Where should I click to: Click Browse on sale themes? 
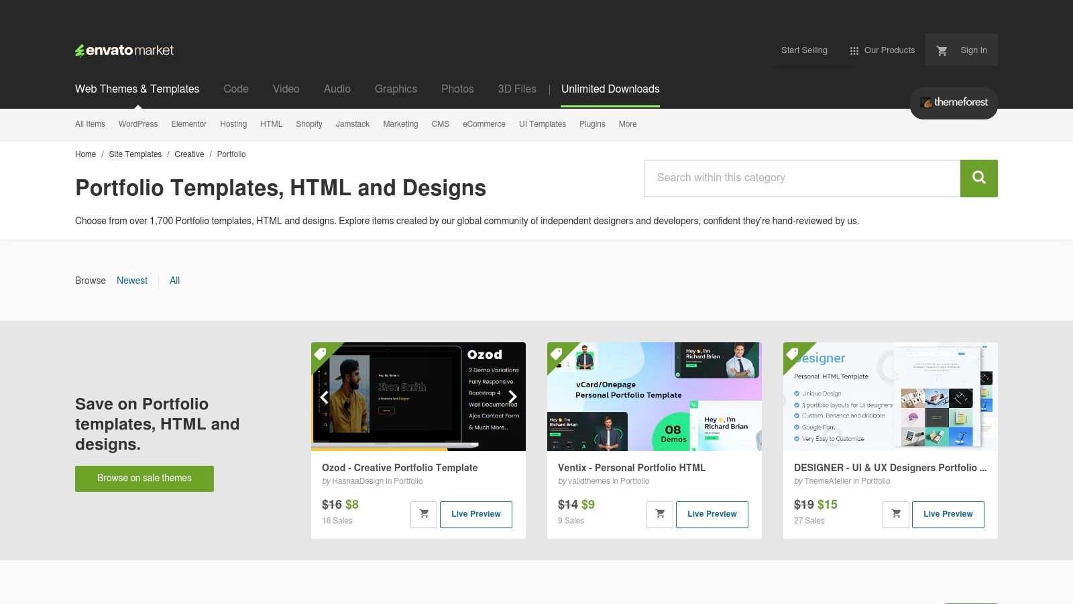click(x=144, y=478)
